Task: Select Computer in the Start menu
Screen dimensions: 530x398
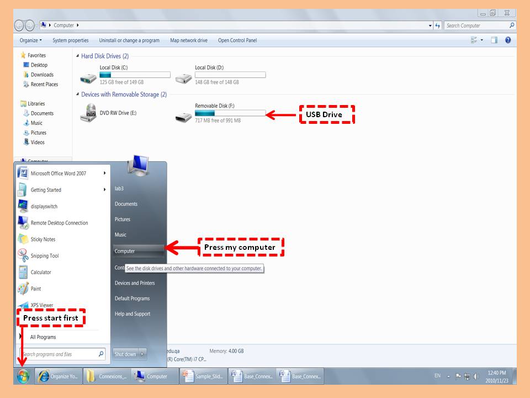Action: 125,251
